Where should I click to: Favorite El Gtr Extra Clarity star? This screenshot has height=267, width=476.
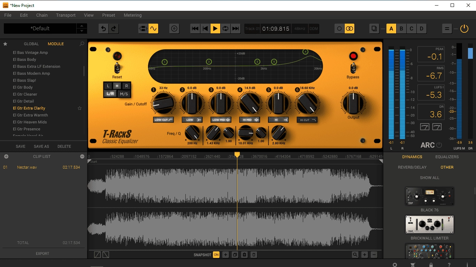79,108
